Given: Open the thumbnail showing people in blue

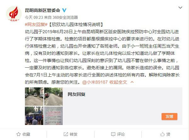Looking at the screenshot, I should point(34,116).
